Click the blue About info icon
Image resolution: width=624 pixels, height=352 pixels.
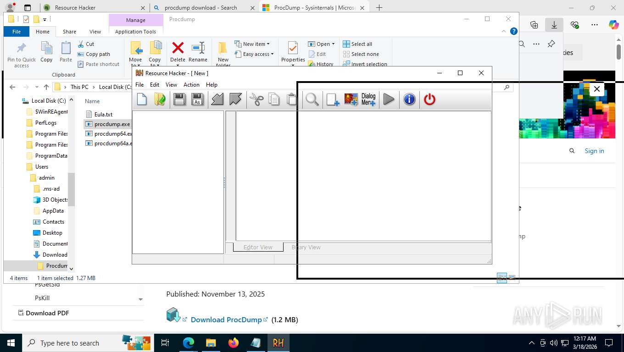click(x=409, y=99)
